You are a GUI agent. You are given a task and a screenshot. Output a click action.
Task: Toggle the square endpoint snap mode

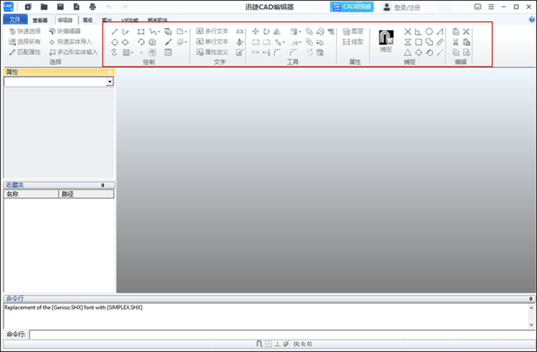418,42
